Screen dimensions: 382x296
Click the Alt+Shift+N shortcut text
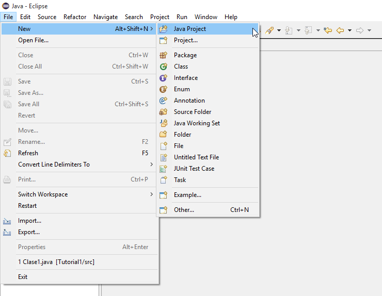(132, 29)
